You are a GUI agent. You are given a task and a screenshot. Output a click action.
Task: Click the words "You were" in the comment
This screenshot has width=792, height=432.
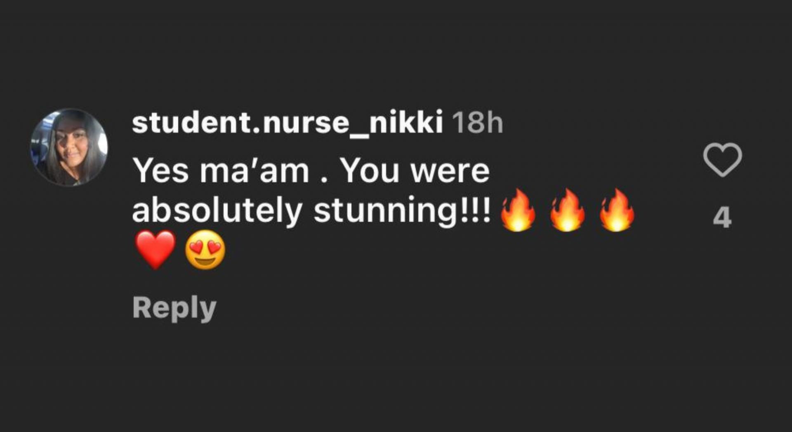point(415,171)
